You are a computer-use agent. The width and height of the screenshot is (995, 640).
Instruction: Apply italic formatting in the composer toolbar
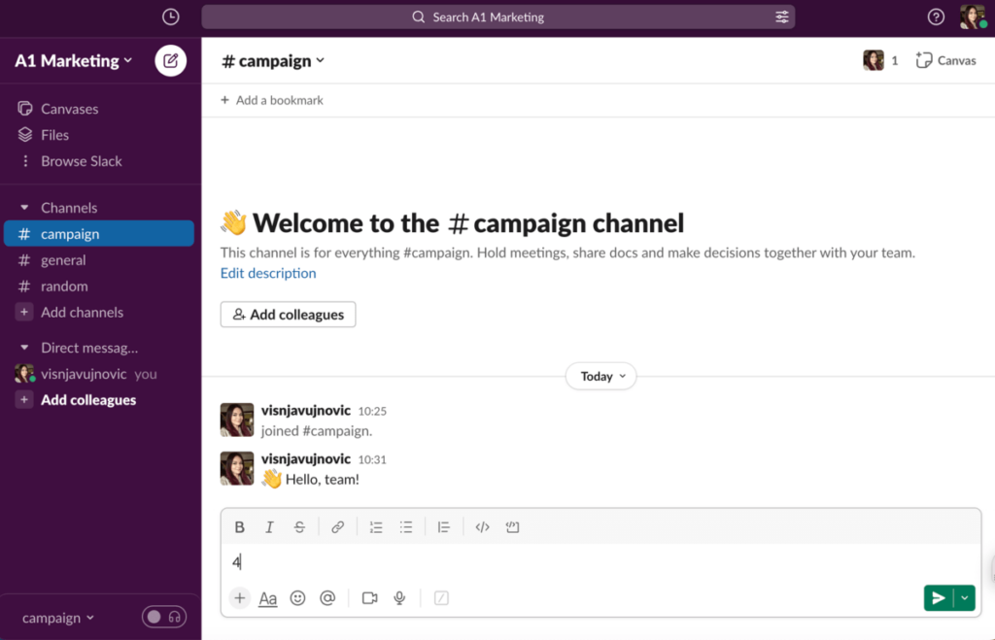[269, 526]
